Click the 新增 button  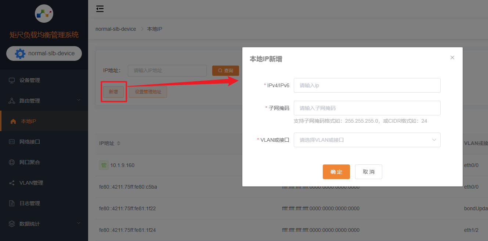[113, 92]
